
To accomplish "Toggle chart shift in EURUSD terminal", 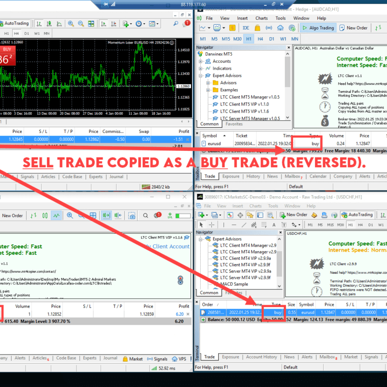I will 114,24.
